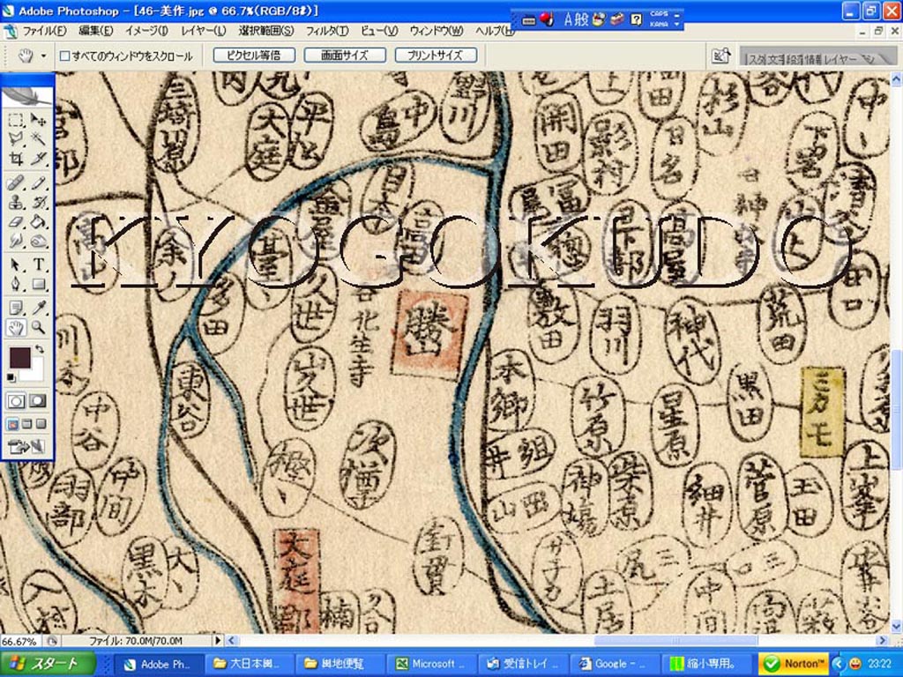This screenshot has height=677, width=903.
Task: Select the Pen tool
Action: click(x=16, y=283)
